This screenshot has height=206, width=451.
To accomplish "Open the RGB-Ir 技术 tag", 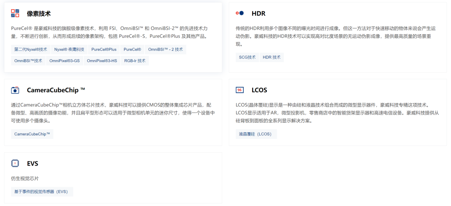I will 135,60.
